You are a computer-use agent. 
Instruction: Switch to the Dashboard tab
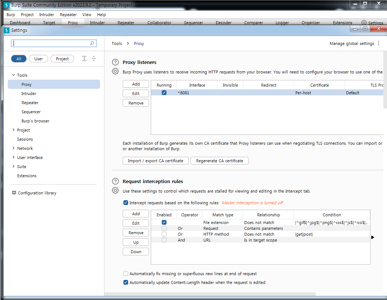coord(20,23)
